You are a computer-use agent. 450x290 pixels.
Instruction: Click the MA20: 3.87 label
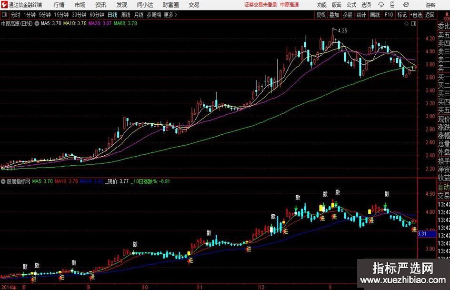[x=100, y=23]
